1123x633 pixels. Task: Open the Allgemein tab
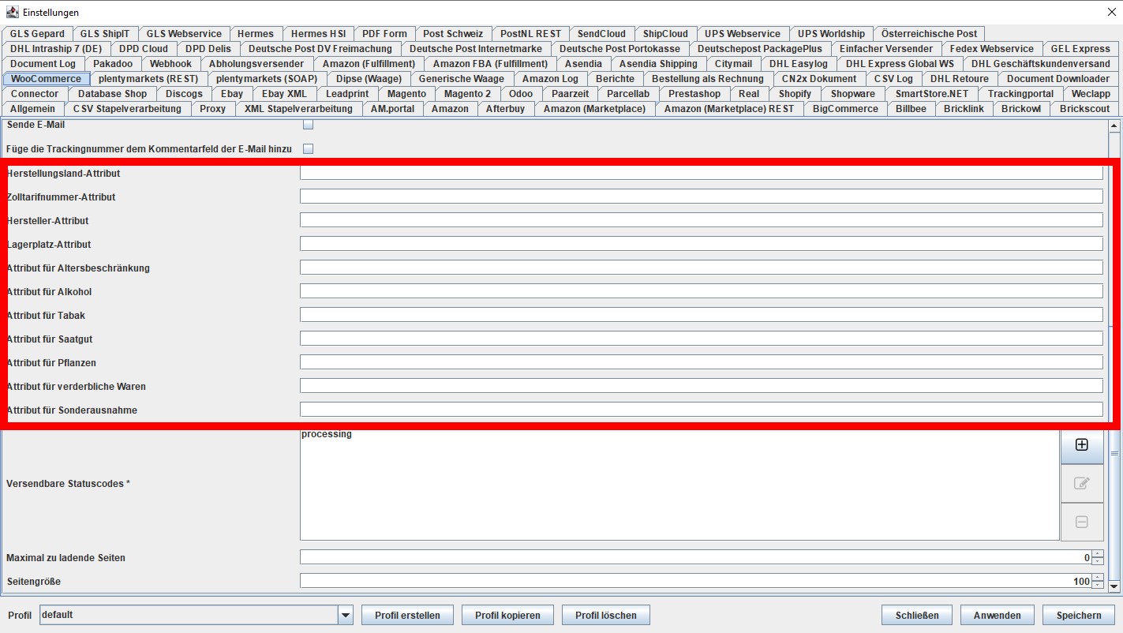[32, 109]
